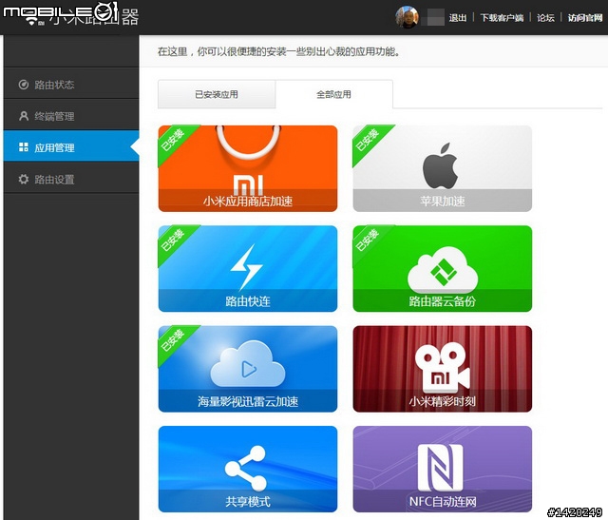Click the 路由状态 gauge icon
Screen dimensions: 608x520
(x=24, y=85)
